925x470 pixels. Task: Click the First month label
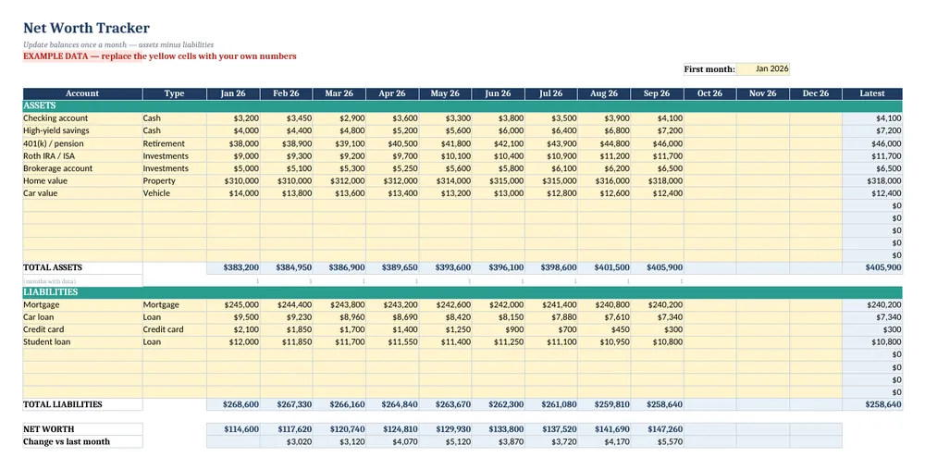(709, 69)
